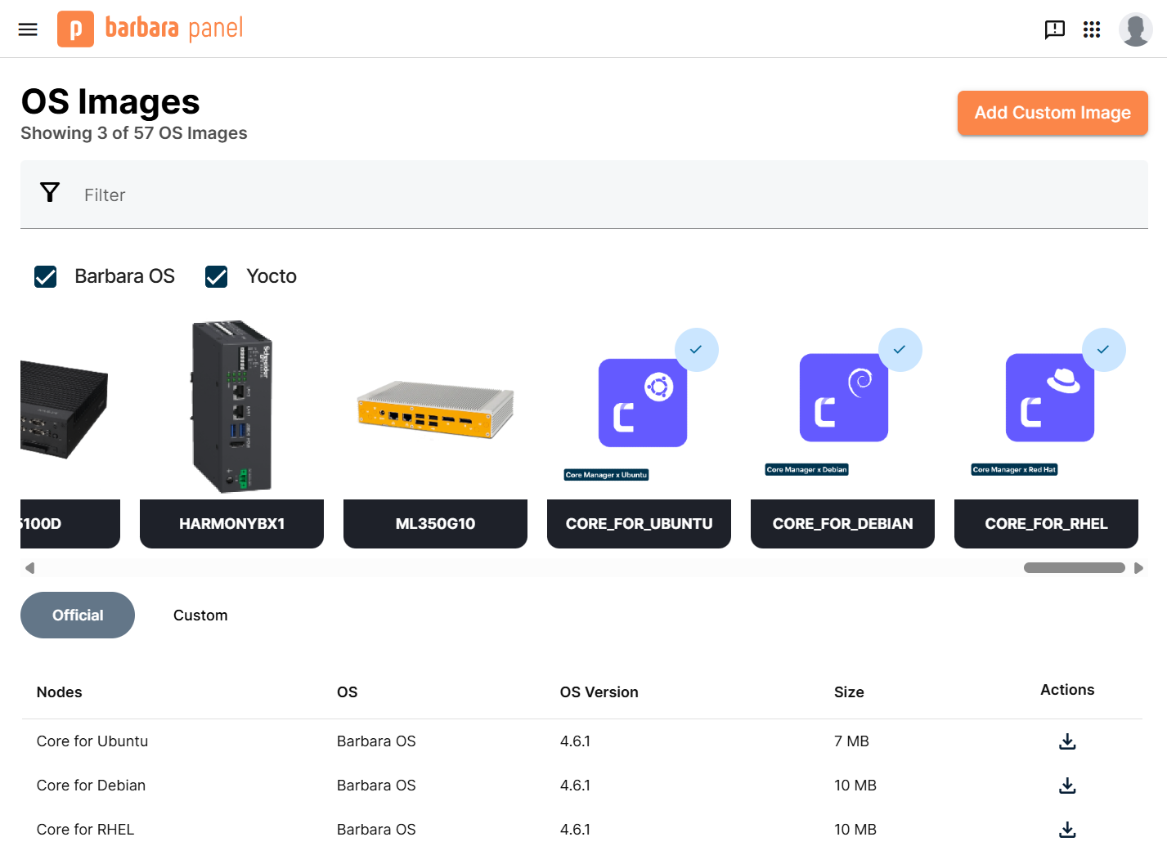Select the HARMONYBX1 device button
Screen dimensions: 1167x864
click(x=231, y=523)
